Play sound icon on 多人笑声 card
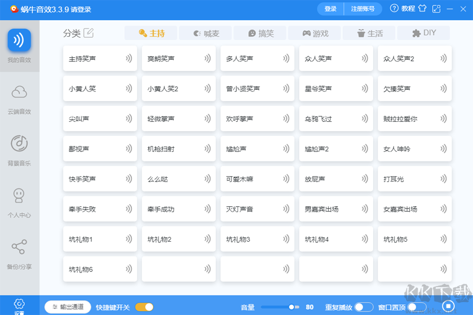The height and width of the screenshot is (315, 473). 286,58
